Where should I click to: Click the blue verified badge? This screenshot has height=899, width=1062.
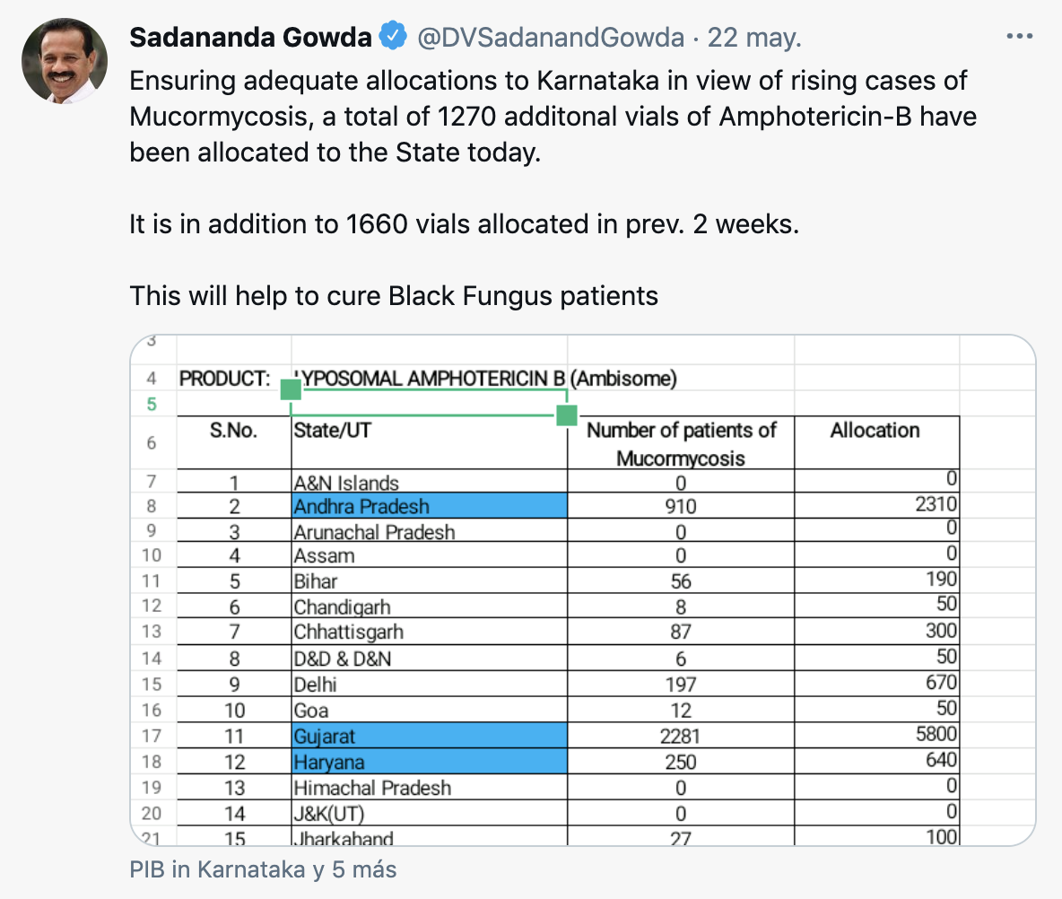(x=391, y=37)
